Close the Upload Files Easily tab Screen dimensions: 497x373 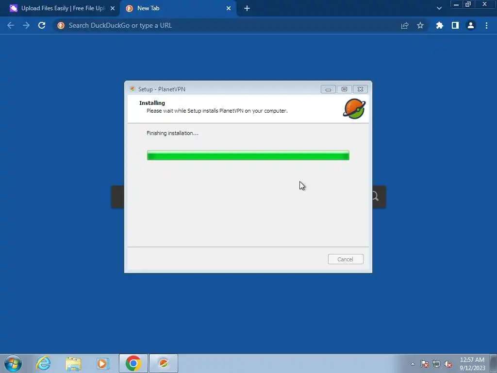pyautogui.click(x=113, y=8)
